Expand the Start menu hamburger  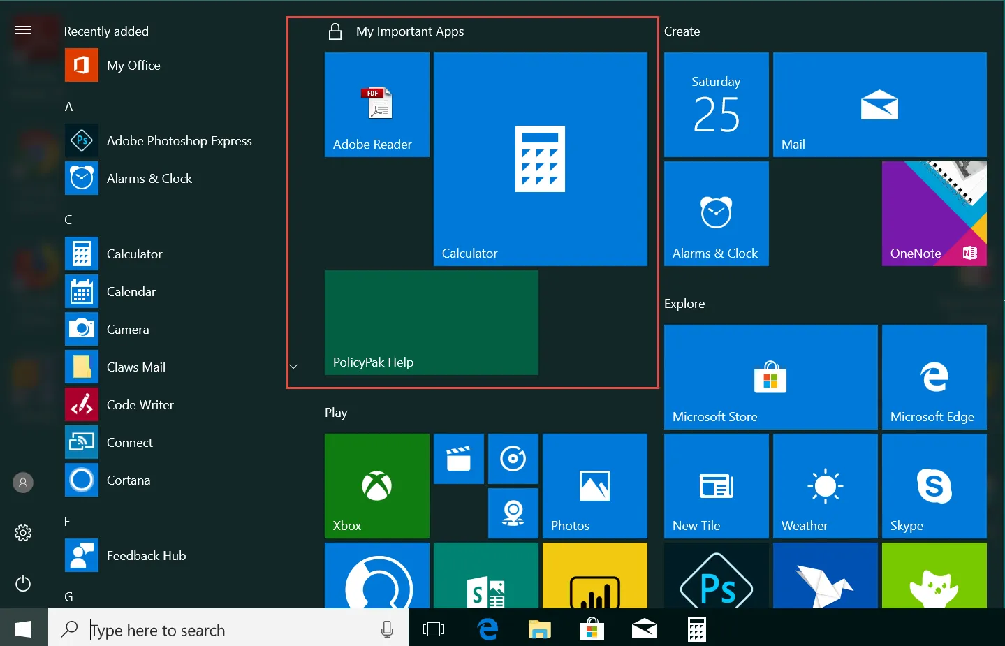click(x=23, y=29)
